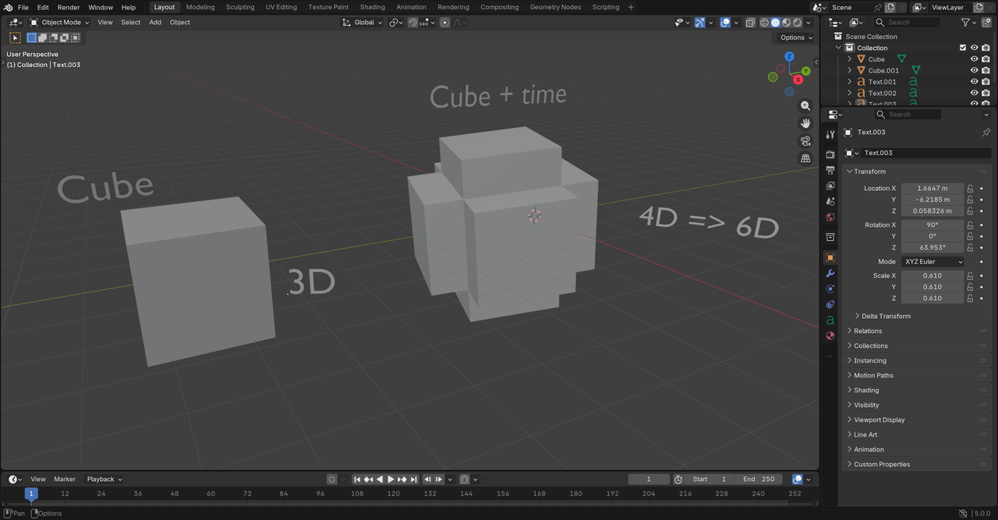This screenshot has height=520, width=998.
Task: Open timeline Marker menu
Action: 65,479
